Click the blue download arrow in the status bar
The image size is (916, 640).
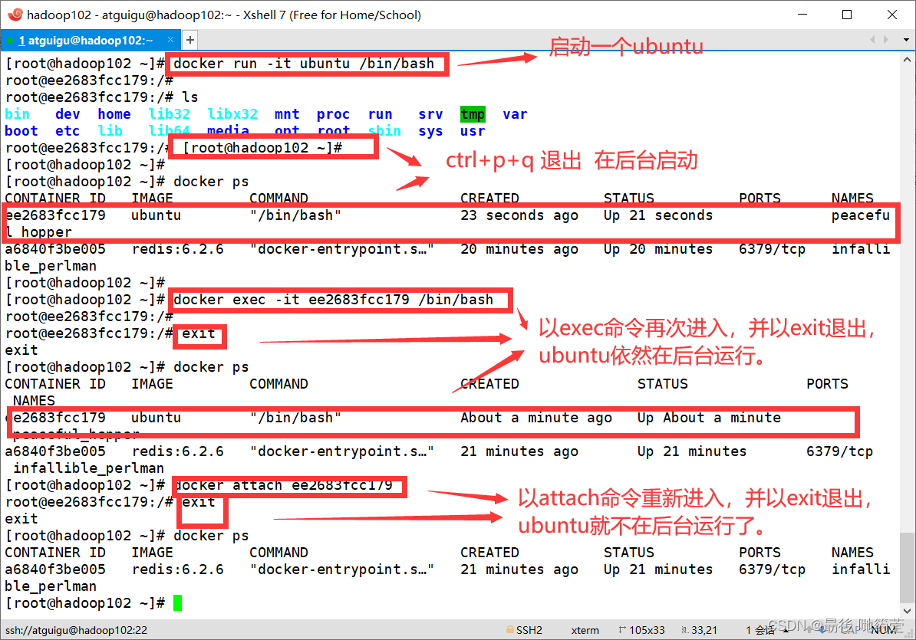coord(822,630)
